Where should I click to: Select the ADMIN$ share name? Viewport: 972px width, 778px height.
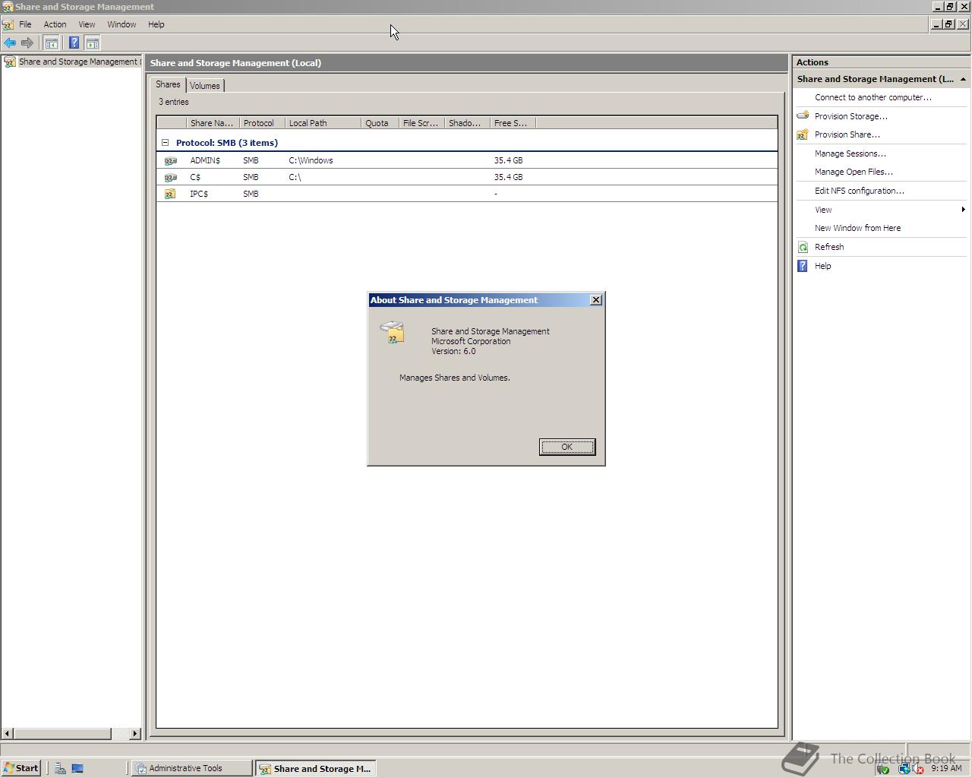point(205,160)
